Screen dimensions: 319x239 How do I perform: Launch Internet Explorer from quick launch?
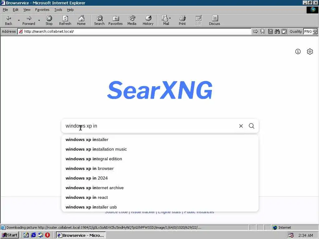point(33,235)
